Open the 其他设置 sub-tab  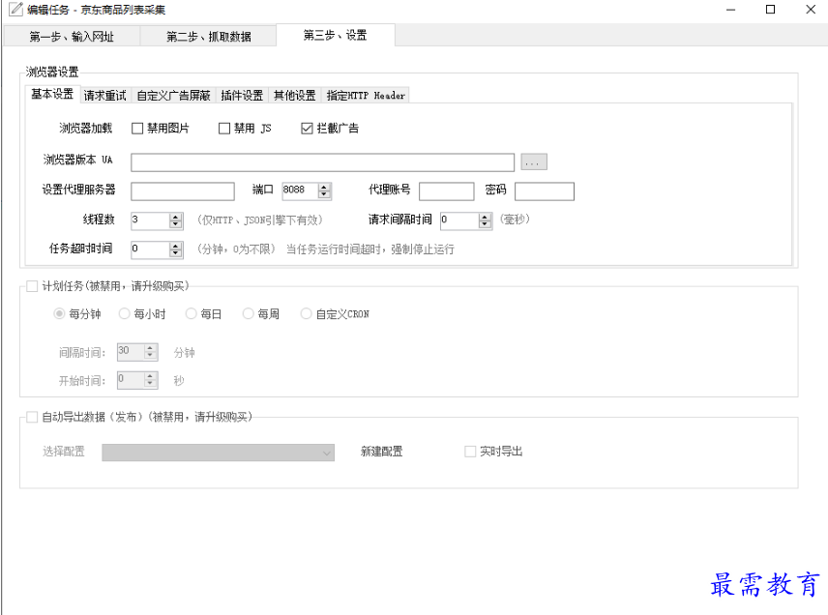(x=295, y=96)
